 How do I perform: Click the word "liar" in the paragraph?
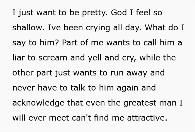click(x=19, y=58)
